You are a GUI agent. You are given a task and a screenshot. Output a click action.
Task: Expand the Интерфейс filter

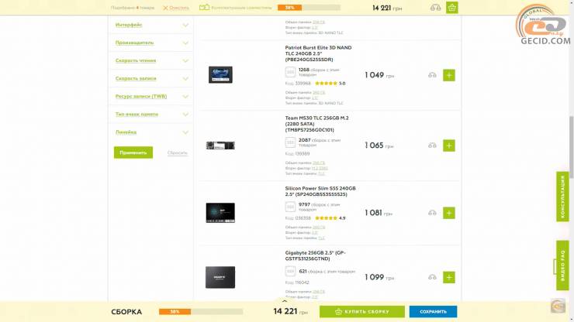pos(151,25)
